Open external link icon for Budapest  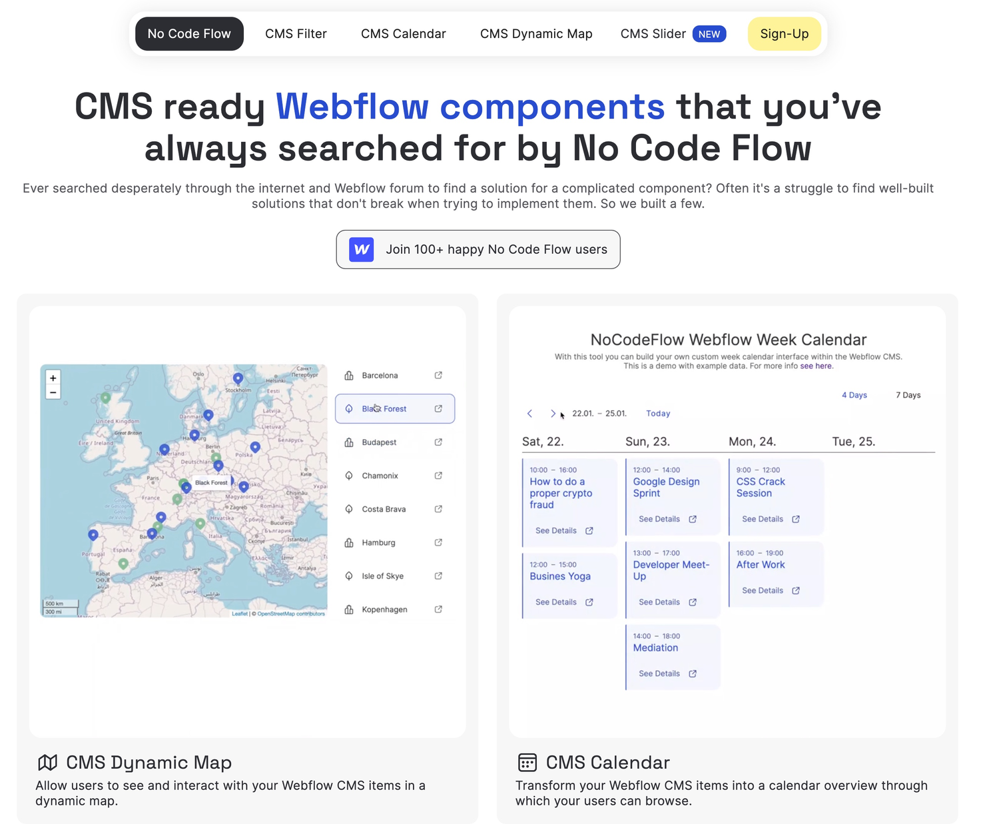pyautogui.click(x=438, y=442)
